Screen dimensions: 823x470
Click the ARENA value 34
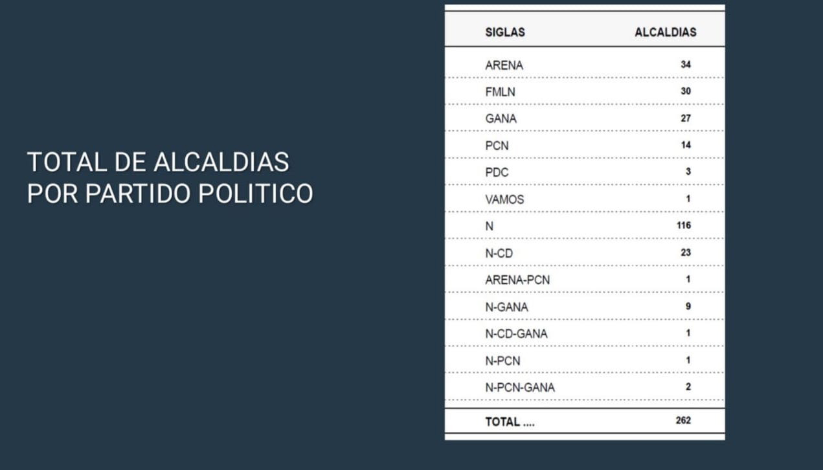pos(685,65)
